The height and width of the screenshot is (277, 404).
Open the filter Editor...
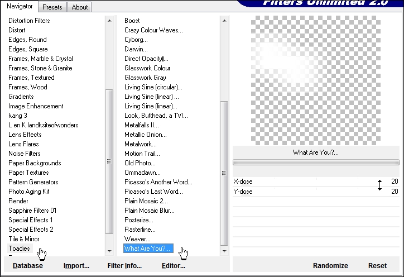click(x=174, y=266)
